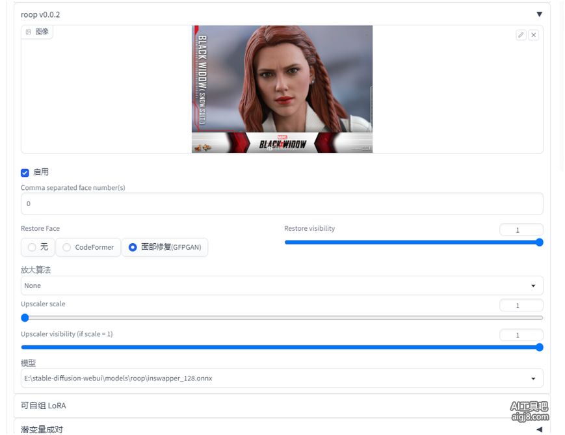
Task: Click the roop v0.0.2 section title
Action: pyautogui.click(x=40, y=15)
